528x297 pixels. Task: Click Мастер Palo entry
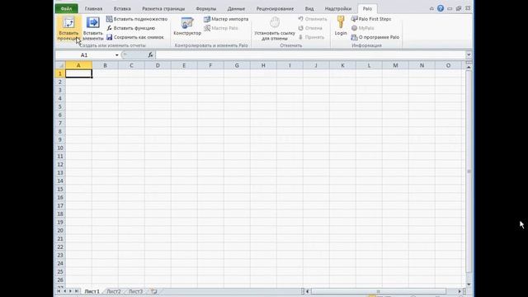click(x=221, y=28)
